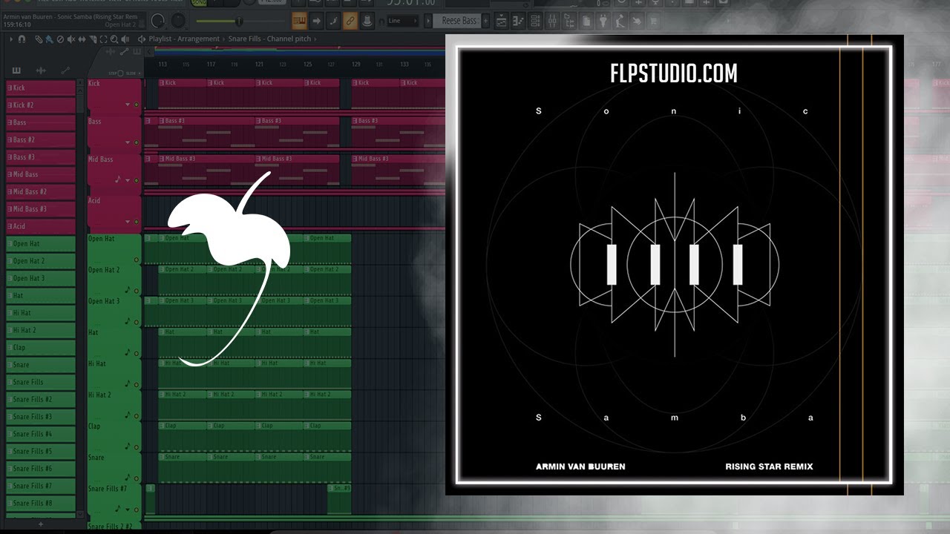
Task: Open the playlist snap magnet options
Action: 22,39
